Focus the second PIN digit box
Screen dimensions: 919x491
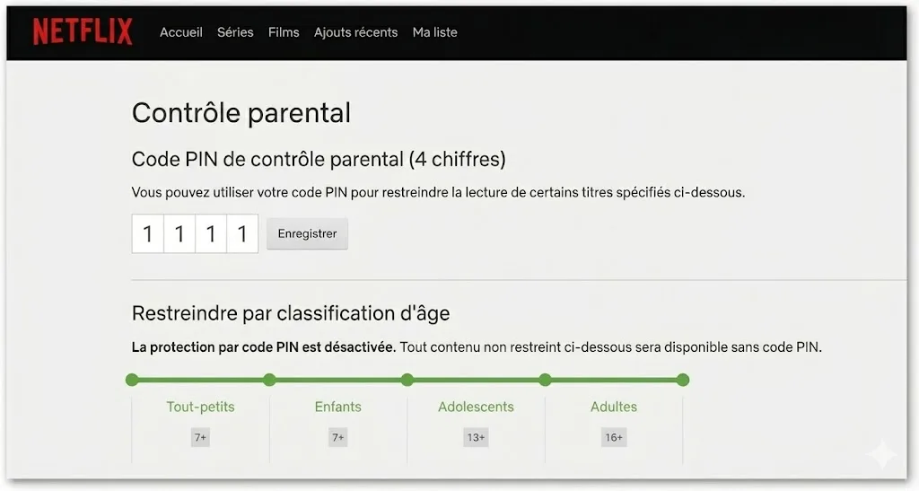pos(179,234)
